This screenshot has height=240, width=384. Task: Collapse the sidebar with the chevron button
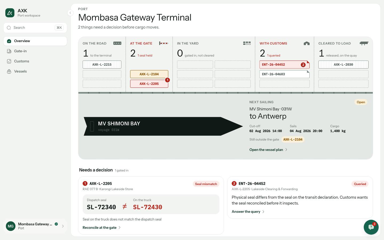[x=70, y=13]
